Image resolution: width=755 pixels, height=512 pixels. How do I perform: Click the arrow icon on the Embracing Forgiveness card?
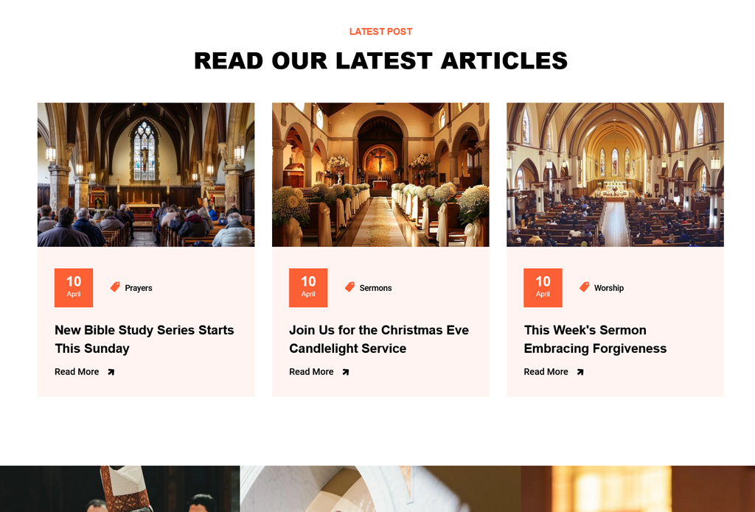tap(580, 372)
